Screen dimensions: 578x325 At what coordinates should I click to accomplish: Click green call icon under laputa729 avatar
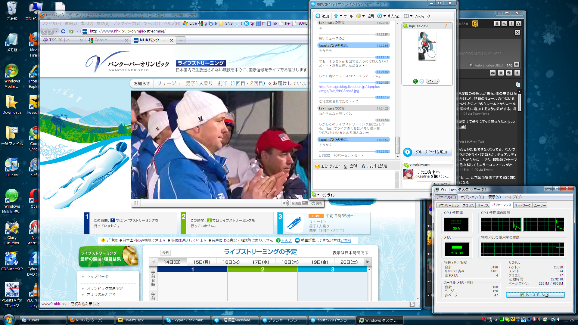pos(415,81)
